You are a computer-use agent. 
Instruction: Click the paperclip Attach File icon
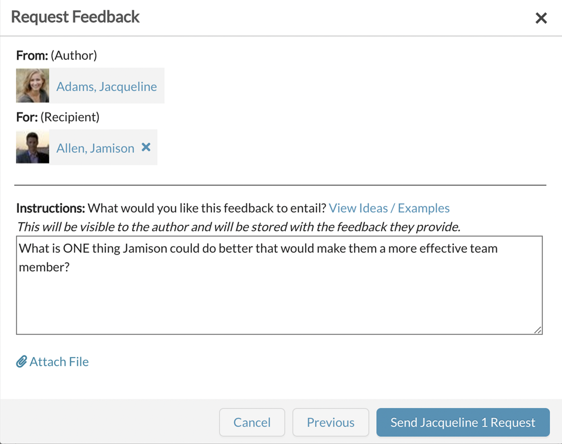pos(20,362)
